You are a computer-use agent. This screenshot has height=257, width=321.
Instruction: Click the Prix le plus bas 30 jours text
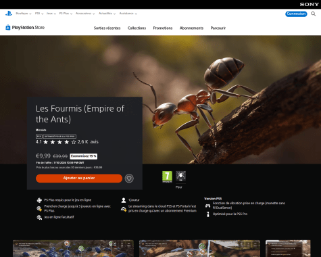pyautogui.click(x=69, y=168)
